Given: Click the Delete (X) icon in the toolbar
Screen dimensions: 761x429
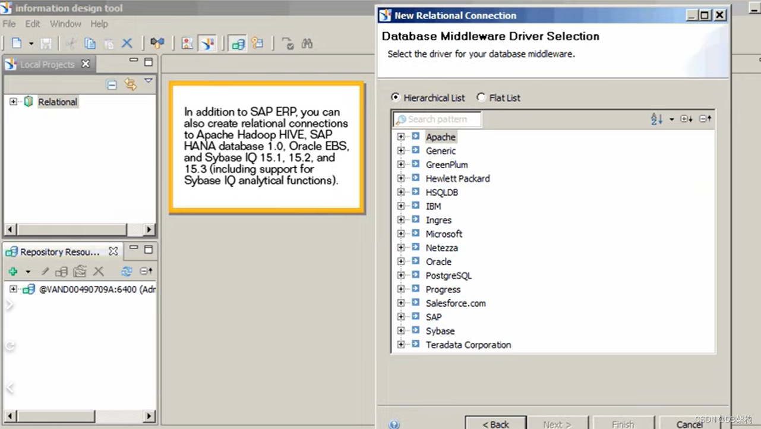Looking at the screenshot, I should point(126,43).
